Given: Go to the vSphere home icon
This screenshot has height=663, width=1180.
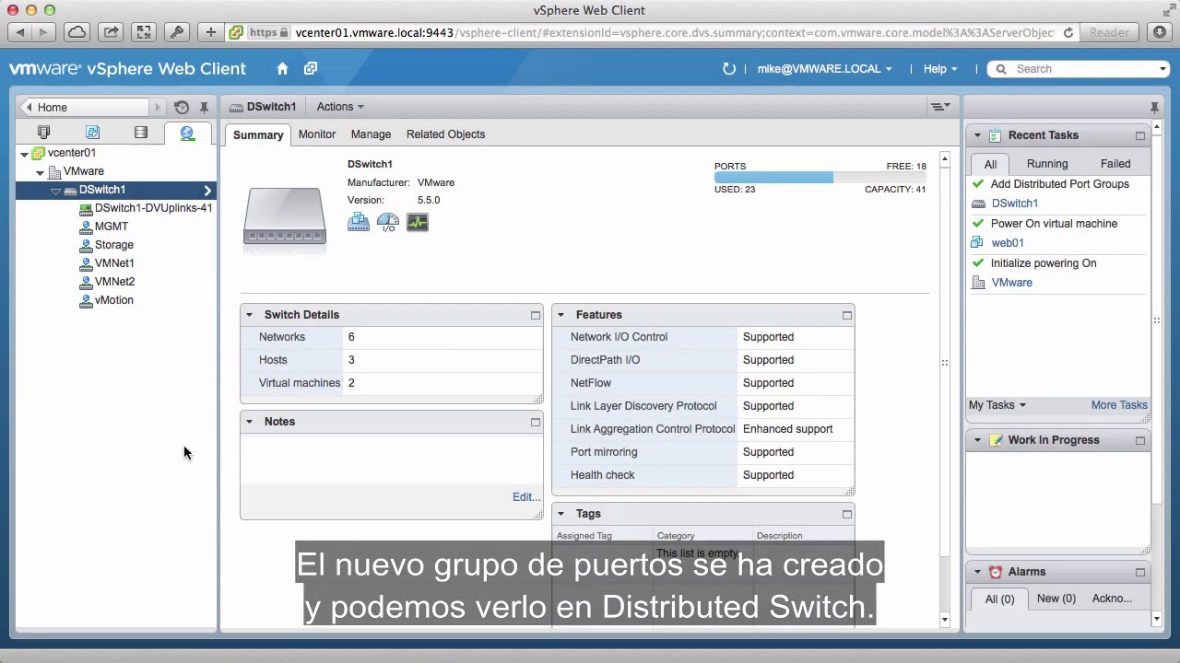Looking at the screenshot, I should 283,69.
